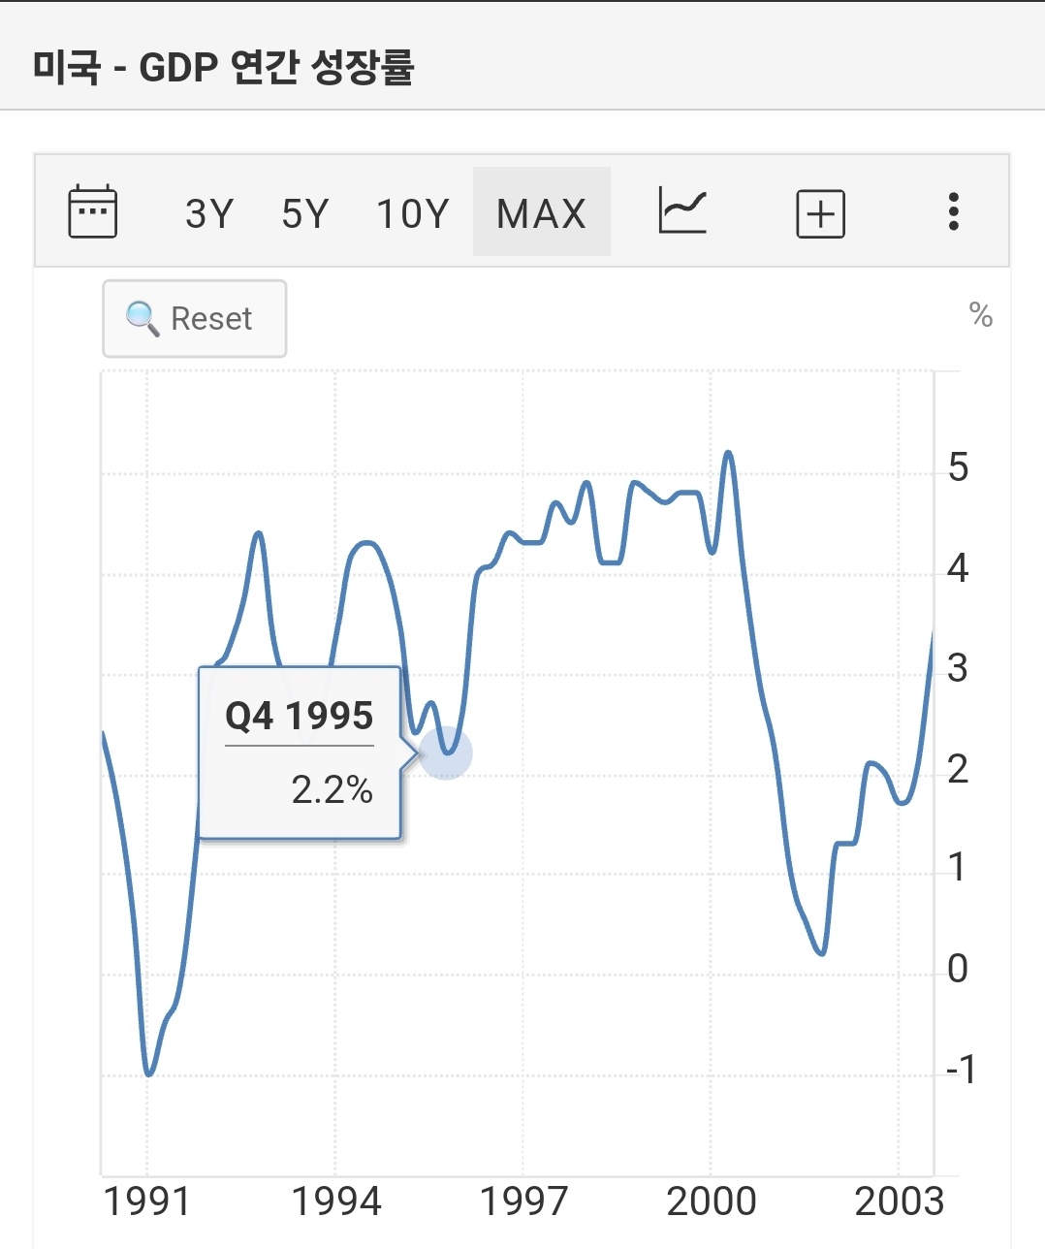
Task: Click the plus icon to add comparison
Action: tap(820, 213)
